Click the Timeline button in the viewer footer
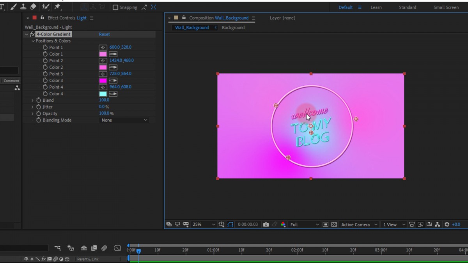The height and width of the screenshot is (263, 468). [x=429, y=224]
